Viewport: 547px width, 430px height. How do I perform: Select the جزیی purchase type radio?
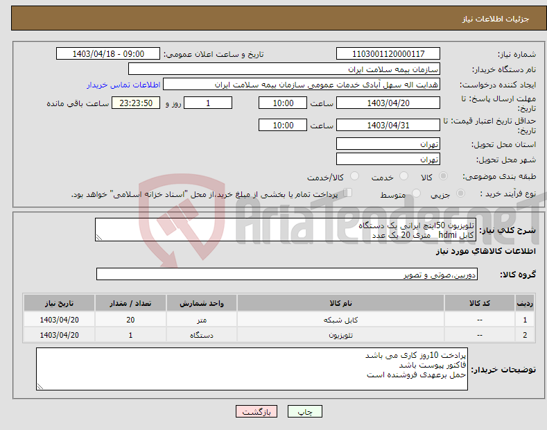coord(460,193)
